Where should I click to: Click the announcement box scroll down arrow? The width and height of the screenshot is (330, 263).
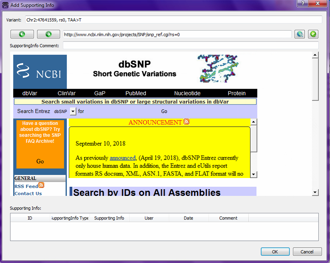tap(254, 174)
